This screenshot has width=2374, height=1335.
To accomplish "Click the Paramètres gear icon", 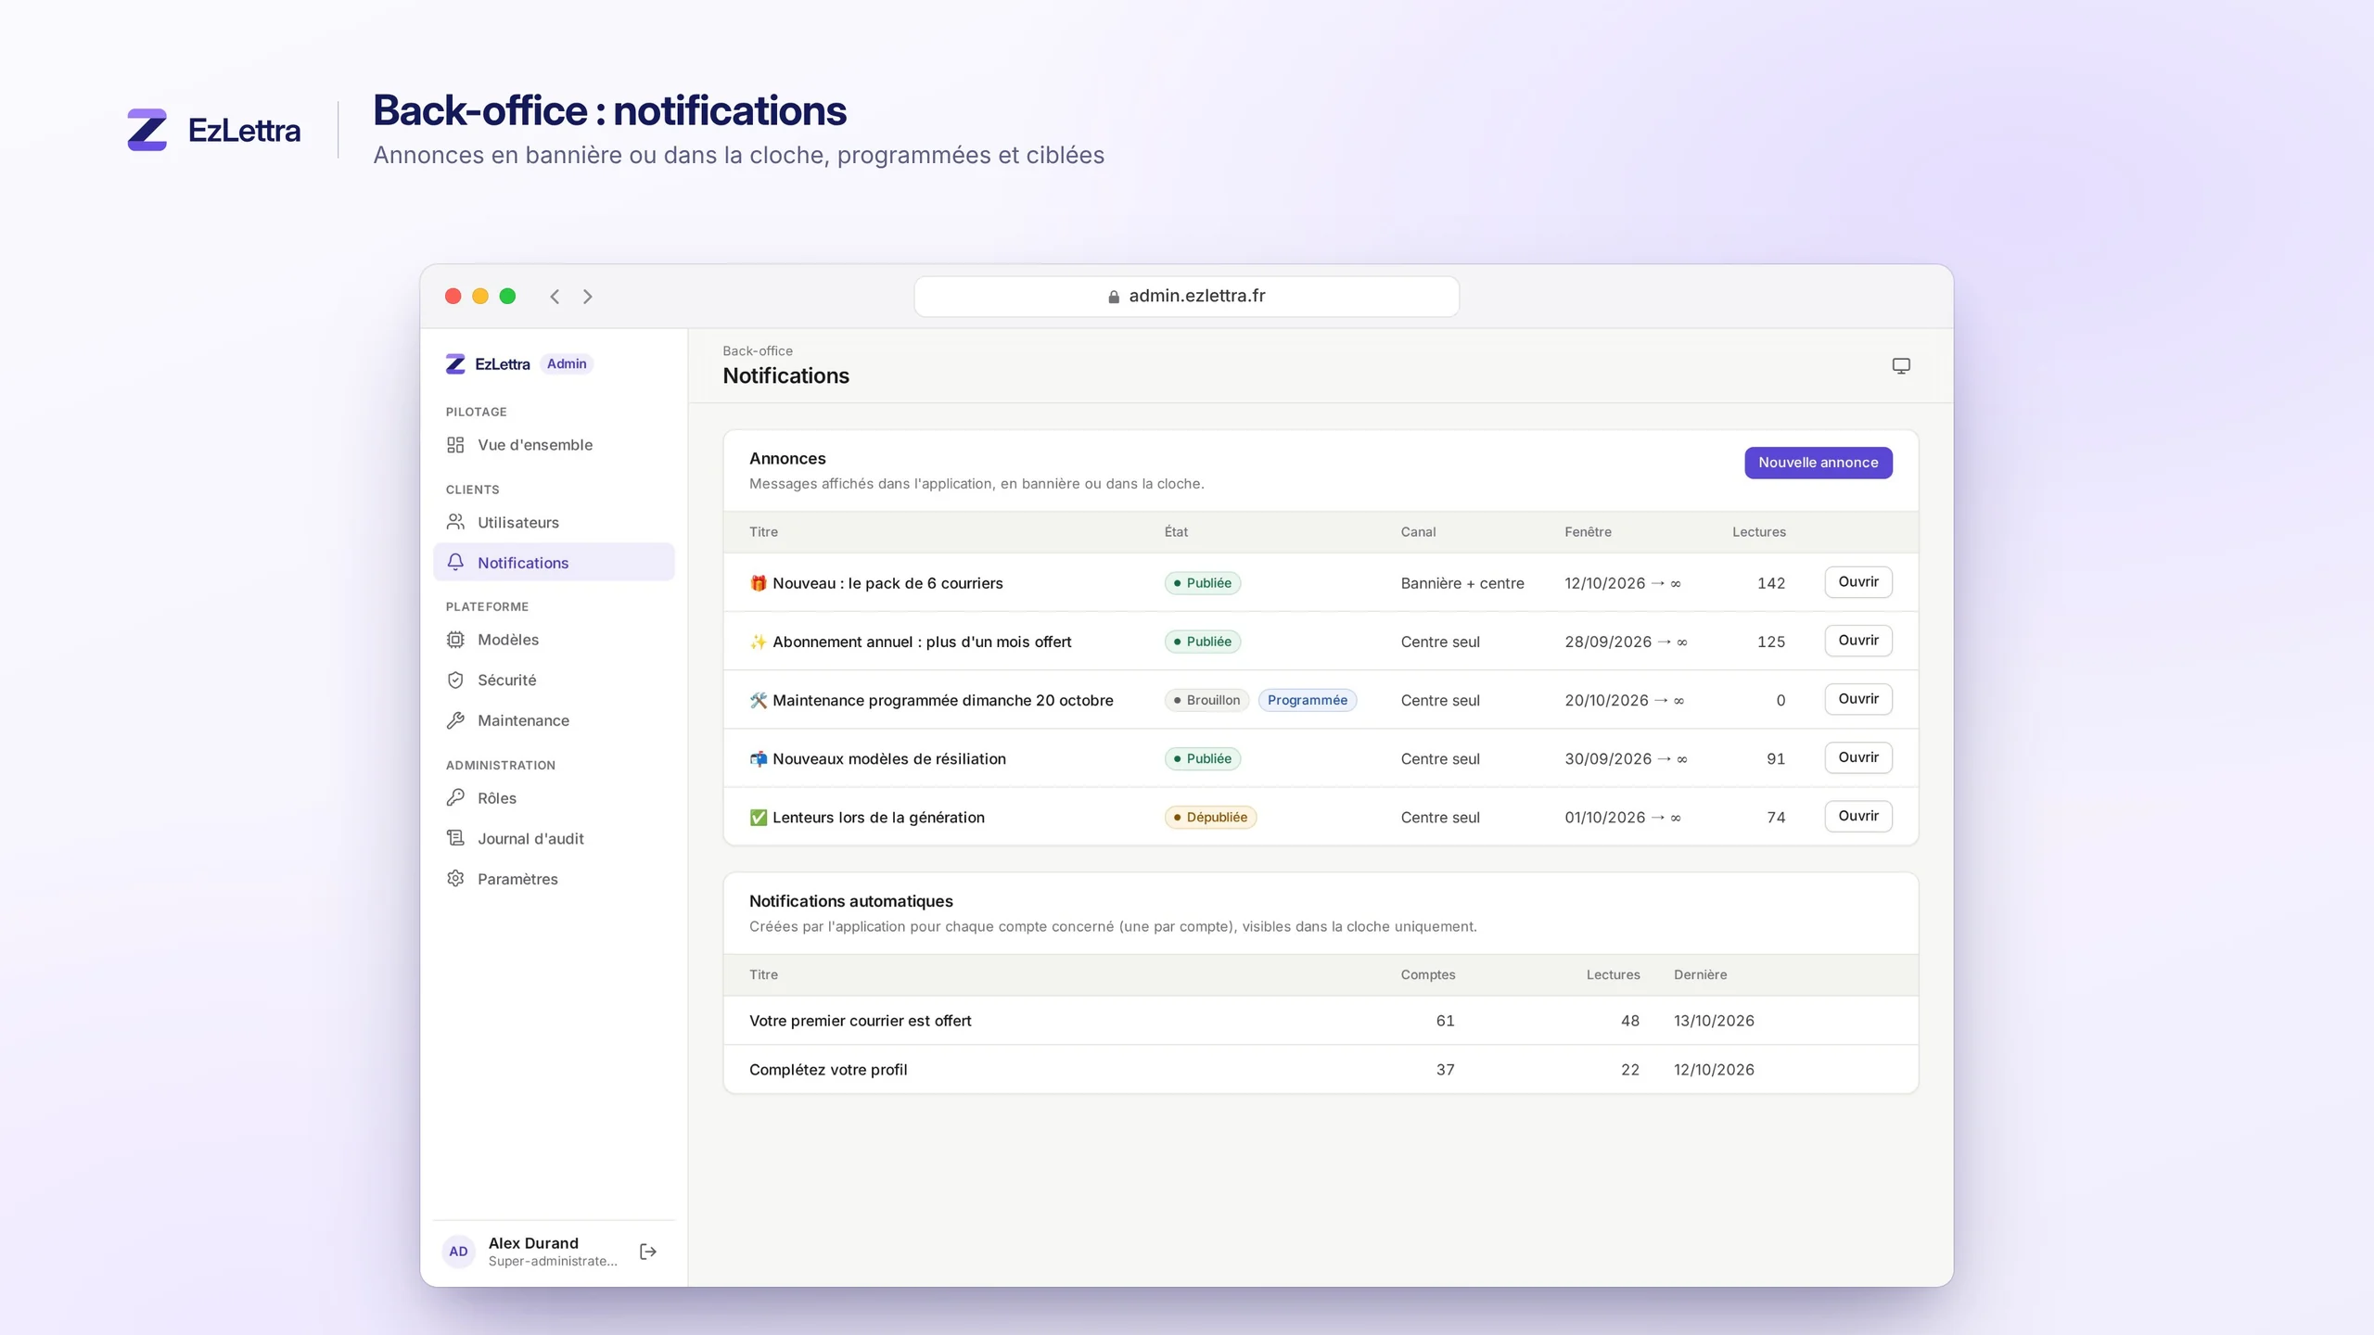I will coord(455,878).
